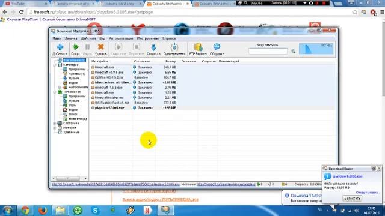Click the volume icon in system tray
This screenshot has height=216, width=385.
tap(357, 211)
